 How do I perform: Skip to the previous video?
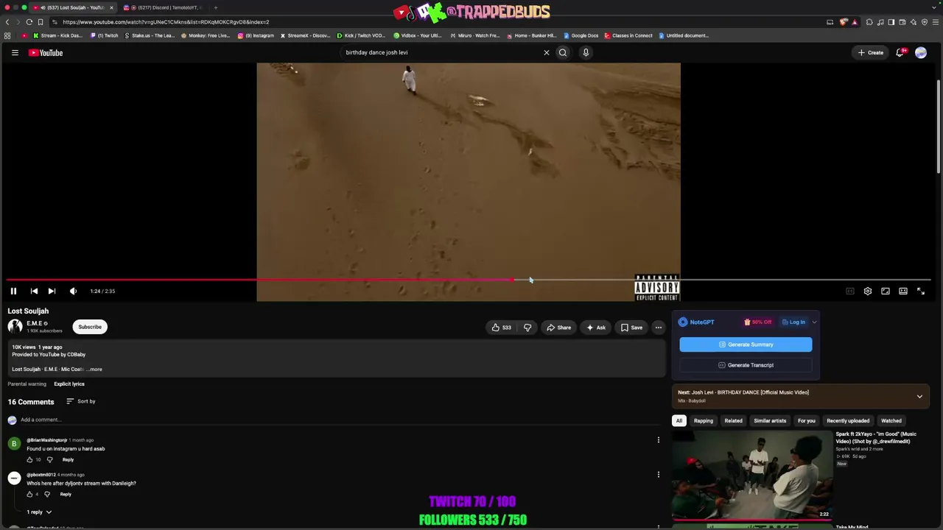click(34, 291)
